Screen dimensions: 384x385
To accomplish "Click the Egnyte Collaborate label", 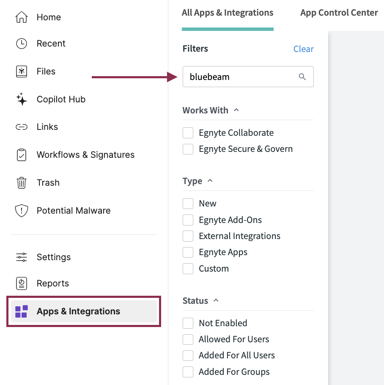I will [x=236, y=133].
